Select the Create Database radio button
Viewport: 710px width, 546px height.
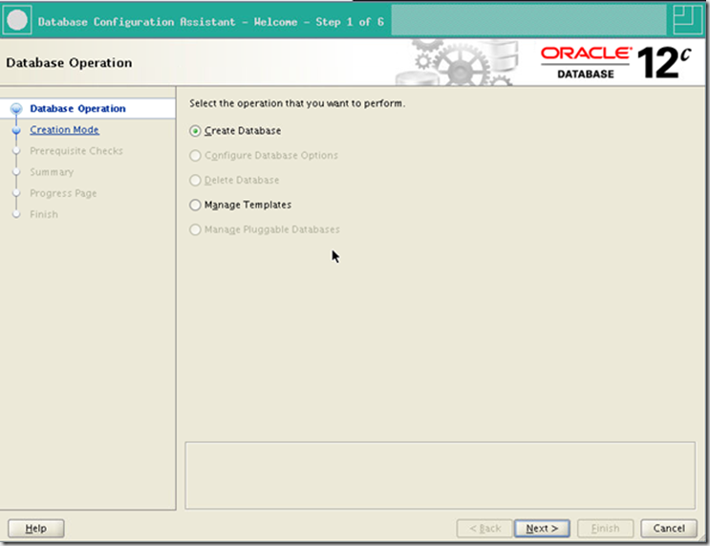coord(195,131)
